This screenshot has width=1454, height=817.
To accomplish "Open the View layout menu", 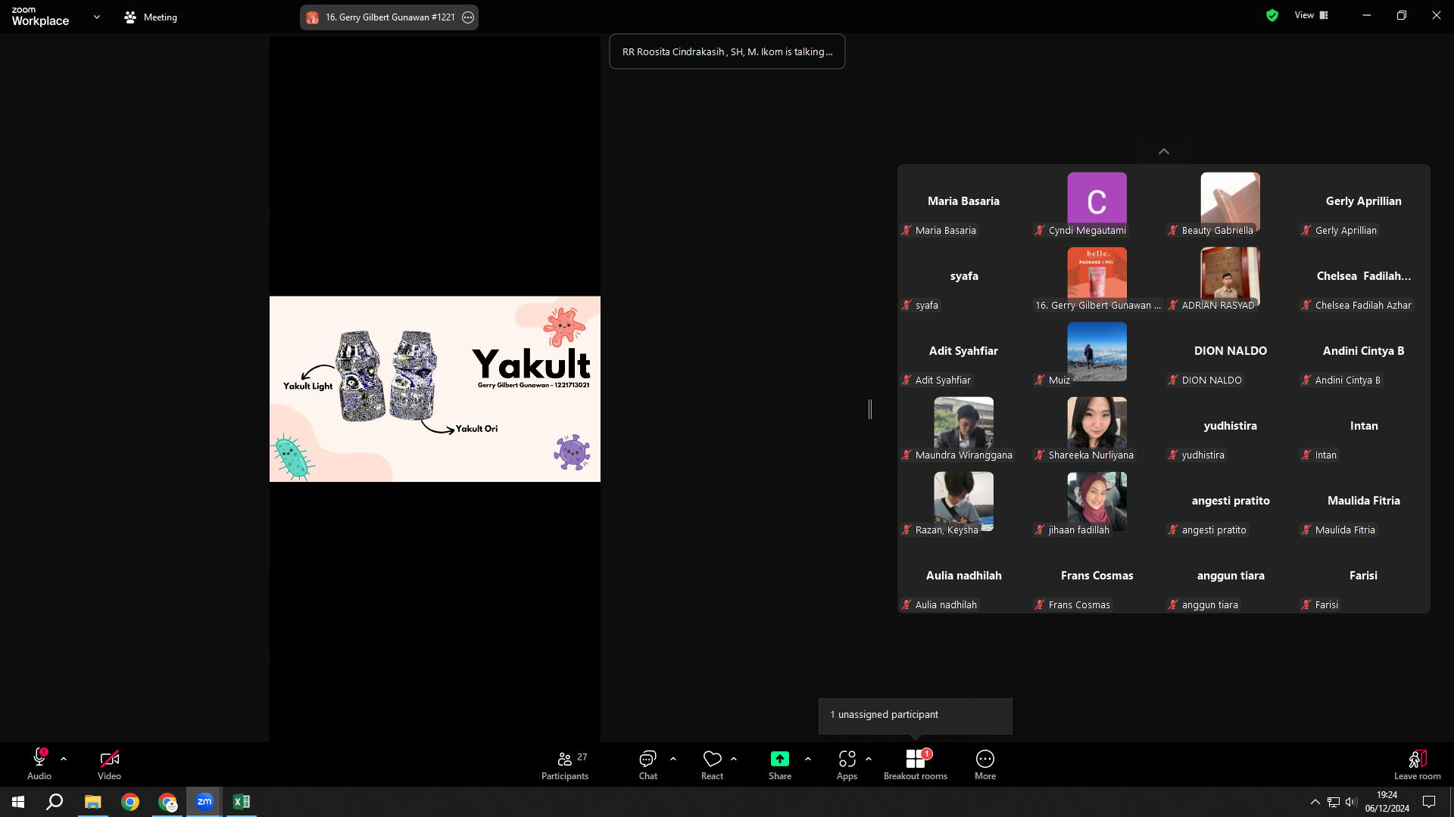I will (x=1311, y=15).
